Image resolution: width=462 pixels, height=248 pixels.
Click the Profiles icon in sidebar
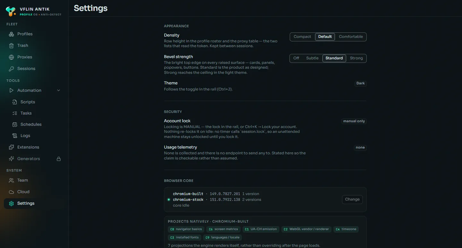12,34
